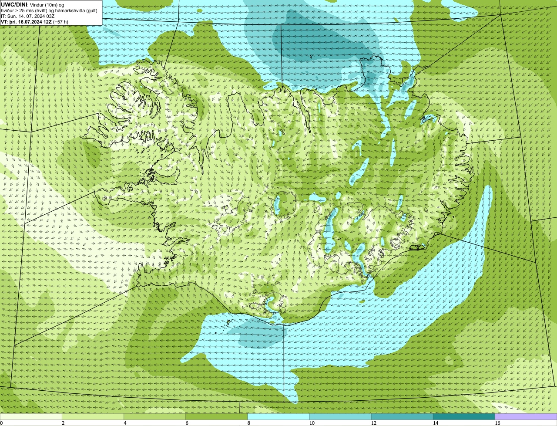
Task: Pick the 6–8 m/s darker green legend swatch
Action: coord(217,416)
